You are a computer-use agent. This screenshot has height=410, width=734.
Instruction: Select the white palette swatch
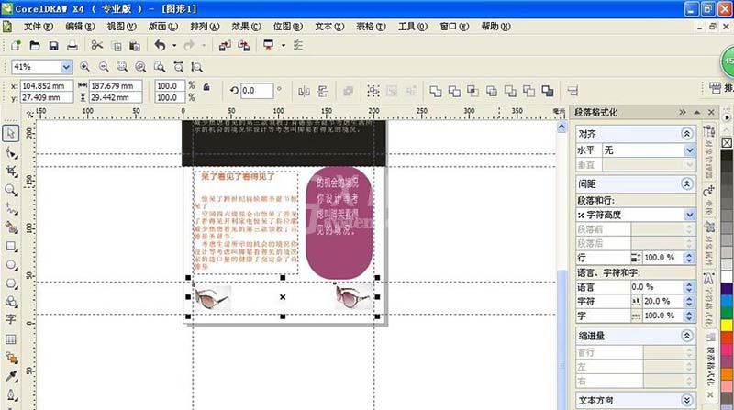(x=727, y=277)
